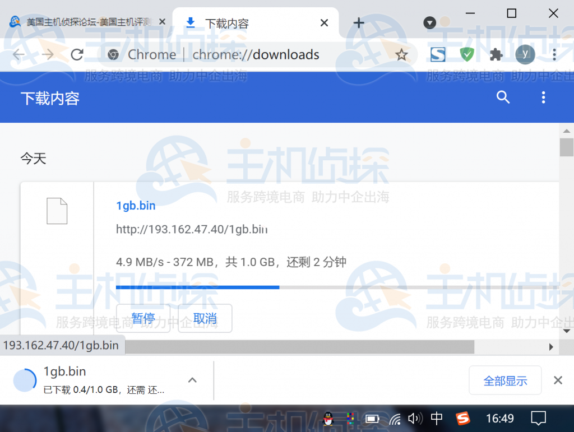Open a new tab with plus button
This screenshot has height=432, width=574.
pos(358,23)
